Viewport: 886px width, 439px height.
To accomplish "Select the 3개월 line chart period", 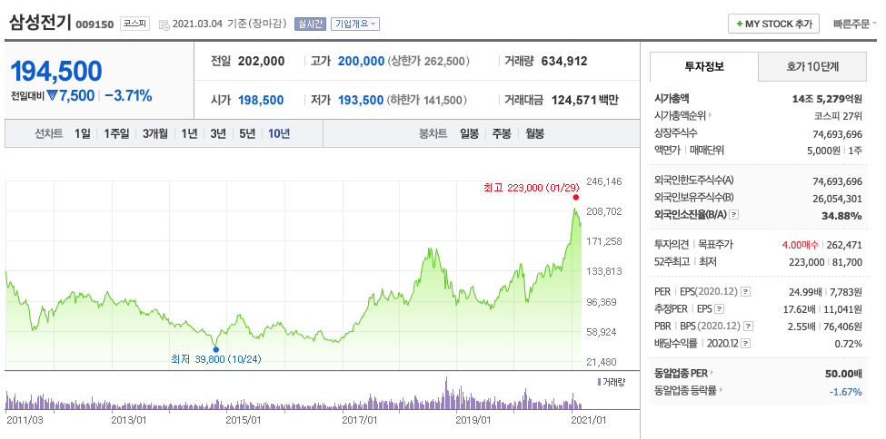I will point(154,133).
